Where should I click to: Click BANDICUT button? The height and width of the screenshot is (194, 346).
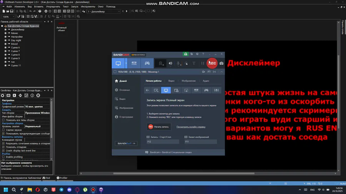pyautogui.click(x=126, y=143)
